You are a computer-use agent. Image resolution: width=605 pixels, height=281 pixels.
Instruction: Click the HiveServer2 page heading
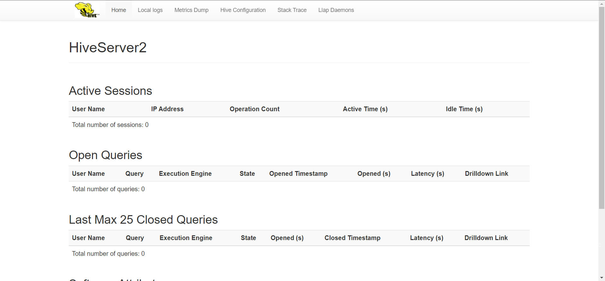tap(108, 48)
